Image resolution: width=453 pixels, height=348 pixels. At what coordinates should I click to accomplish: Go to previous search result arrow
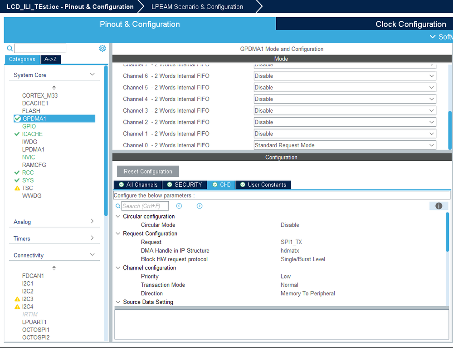(x=179, y=206)
